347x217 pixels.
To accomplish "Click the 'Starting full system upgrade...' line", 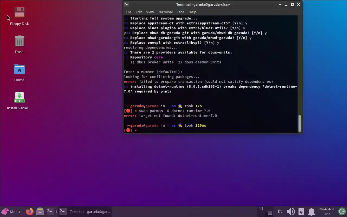I will 160,18.
